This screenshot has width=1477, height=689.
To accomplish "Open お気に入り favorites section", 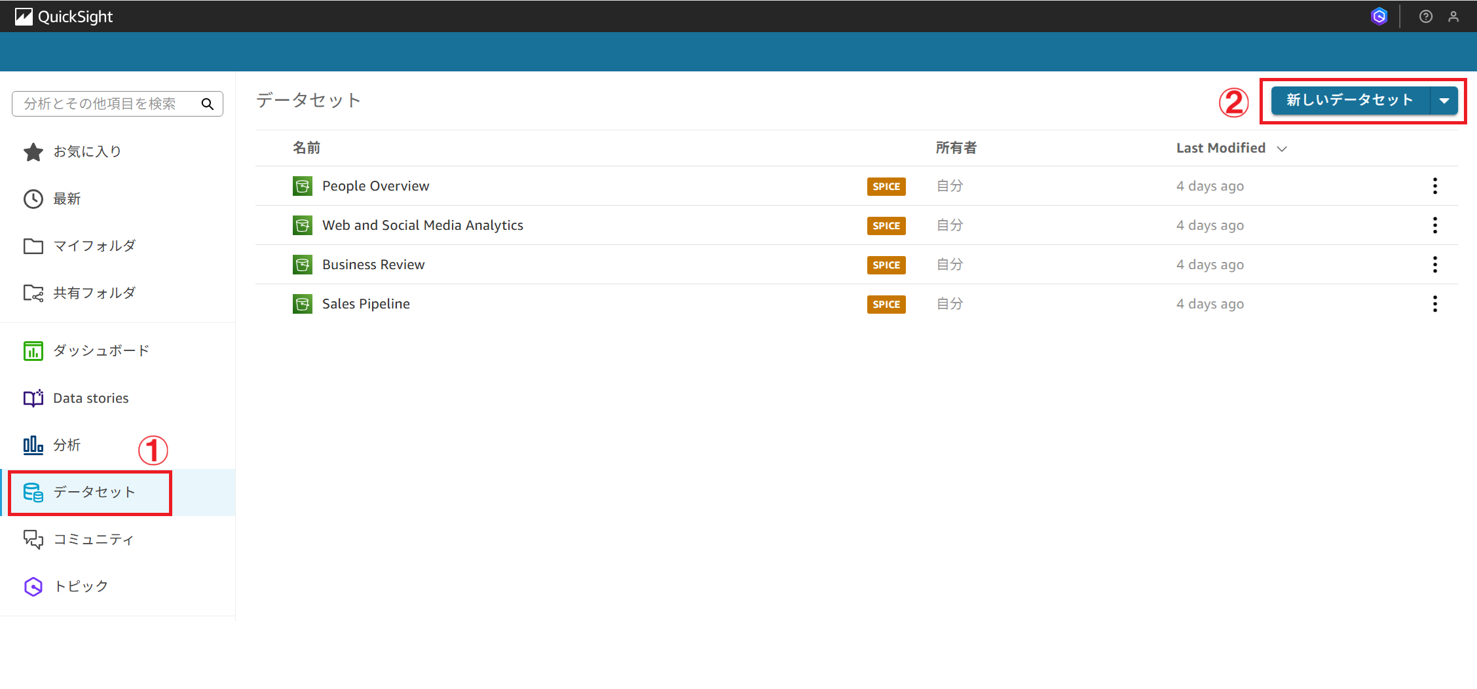I will pos(86,152).
